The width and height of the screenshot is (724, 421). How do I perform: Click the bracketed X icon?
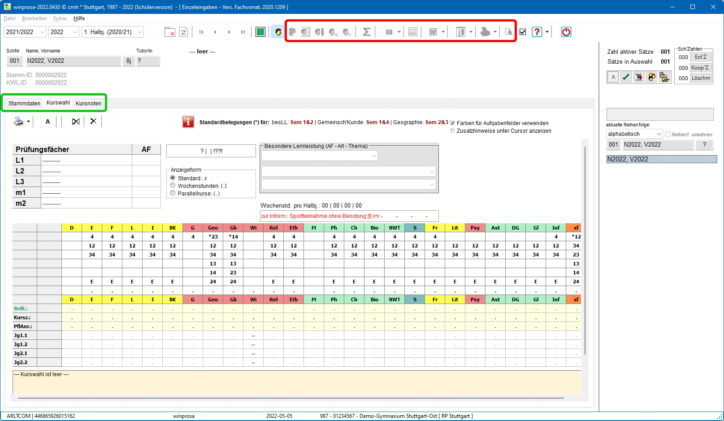click(76, 122)
